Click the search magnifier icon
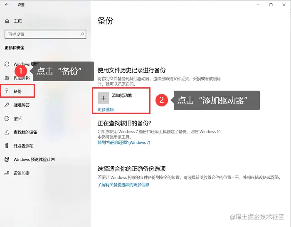Screen dimensions: 291x227 point(82,35)
